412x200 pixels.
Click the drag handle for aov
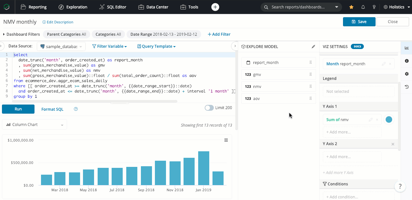point(310,98)
